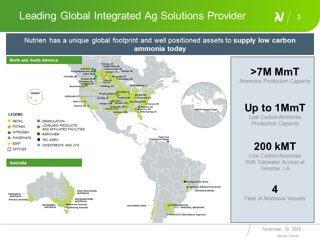
Task: Select the purple Granulation legend dot
Action: click(39, 121)
